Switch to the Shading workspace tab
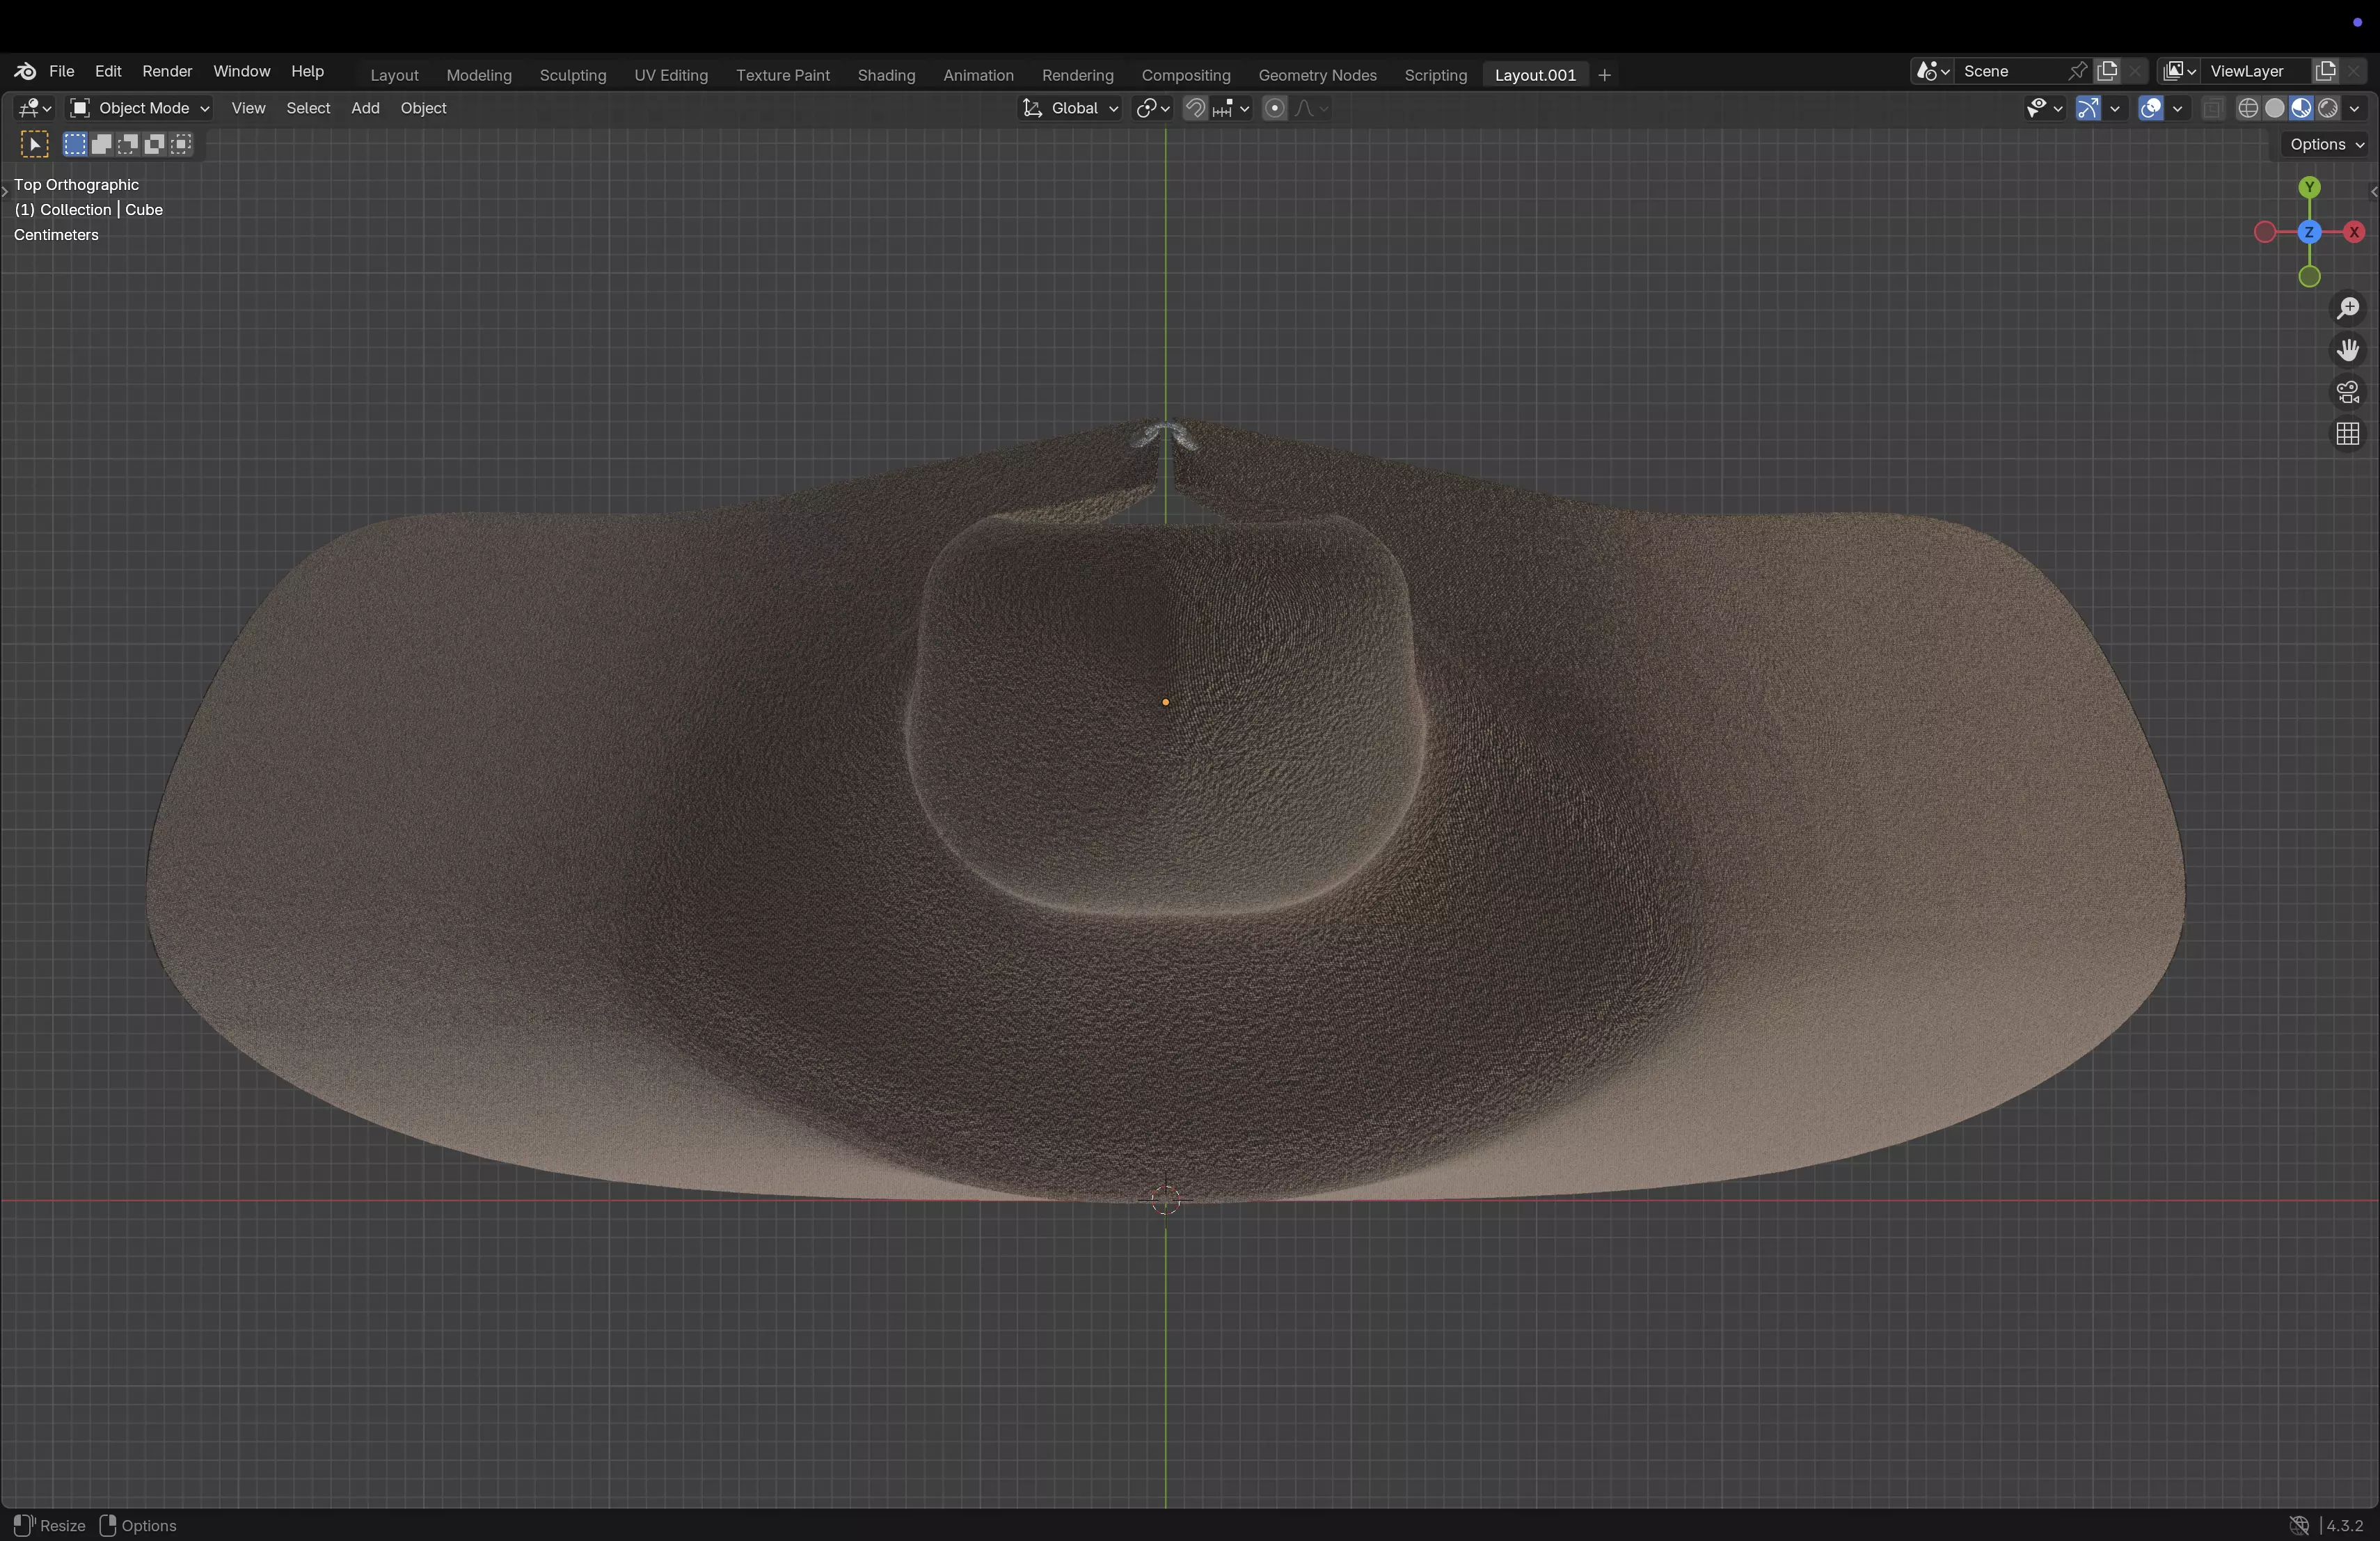The image size is (2380, 1541). [x=886, y=75]
